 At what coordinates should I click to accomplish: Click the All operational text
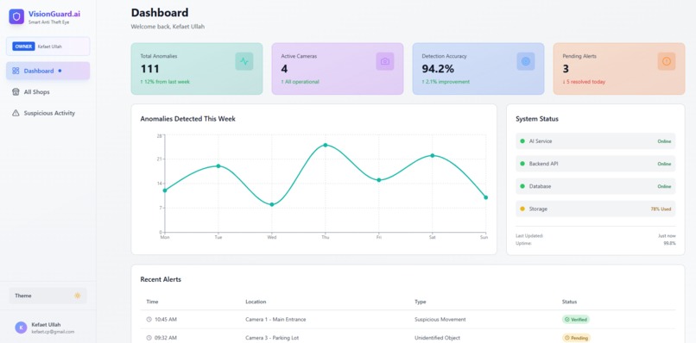(300, 82)
